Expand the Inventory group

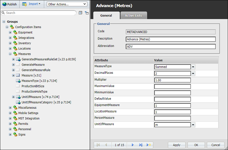click(10, 43)
